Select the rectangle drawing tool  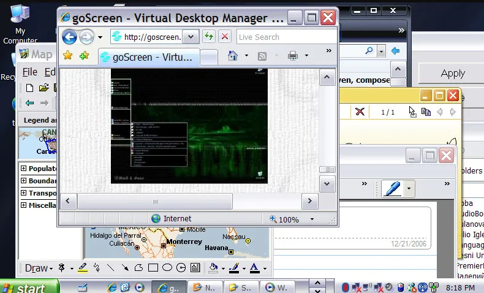coord(153,268)
